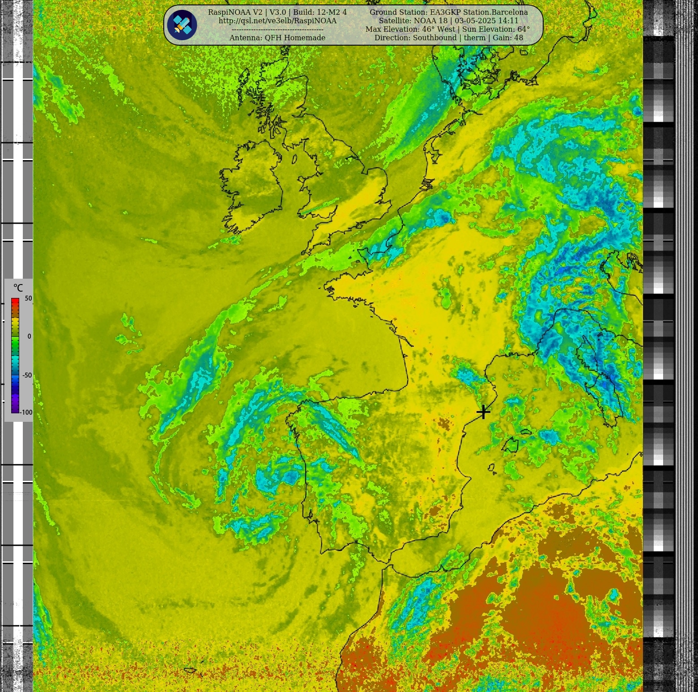
Task: Open the http://qsl.net/ve3elb/RaspiNOAA link
Action: (x=277, y=21)
